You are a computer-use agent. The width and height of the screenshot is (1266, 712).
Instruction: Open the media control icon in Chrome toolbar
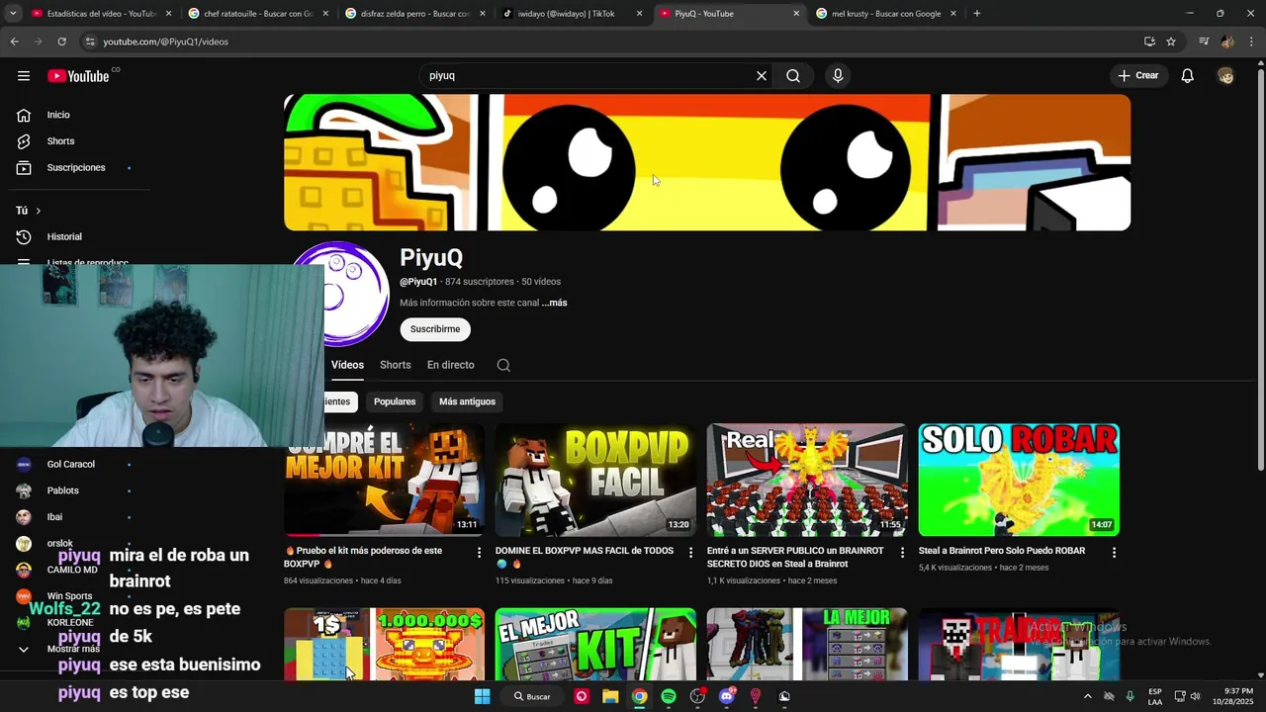1204,42
